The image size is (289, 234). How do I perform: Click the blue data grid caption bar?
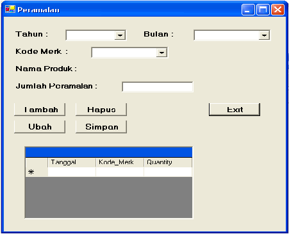tap(109, 153)
